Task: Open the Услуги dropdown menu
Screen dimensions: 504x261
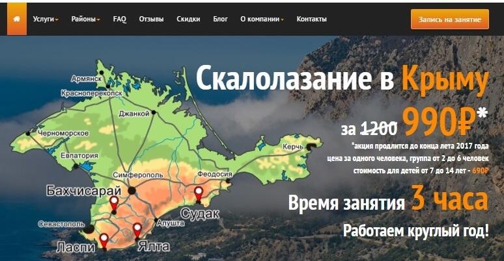Action: (46, 19)
